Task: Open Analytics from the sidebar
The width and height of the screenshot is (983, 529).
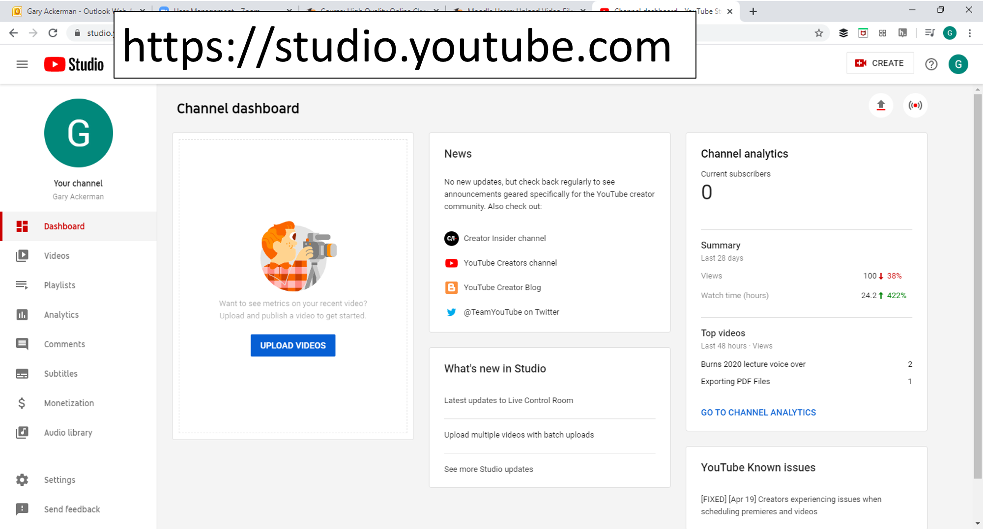Action: click(x=61, y=314)
